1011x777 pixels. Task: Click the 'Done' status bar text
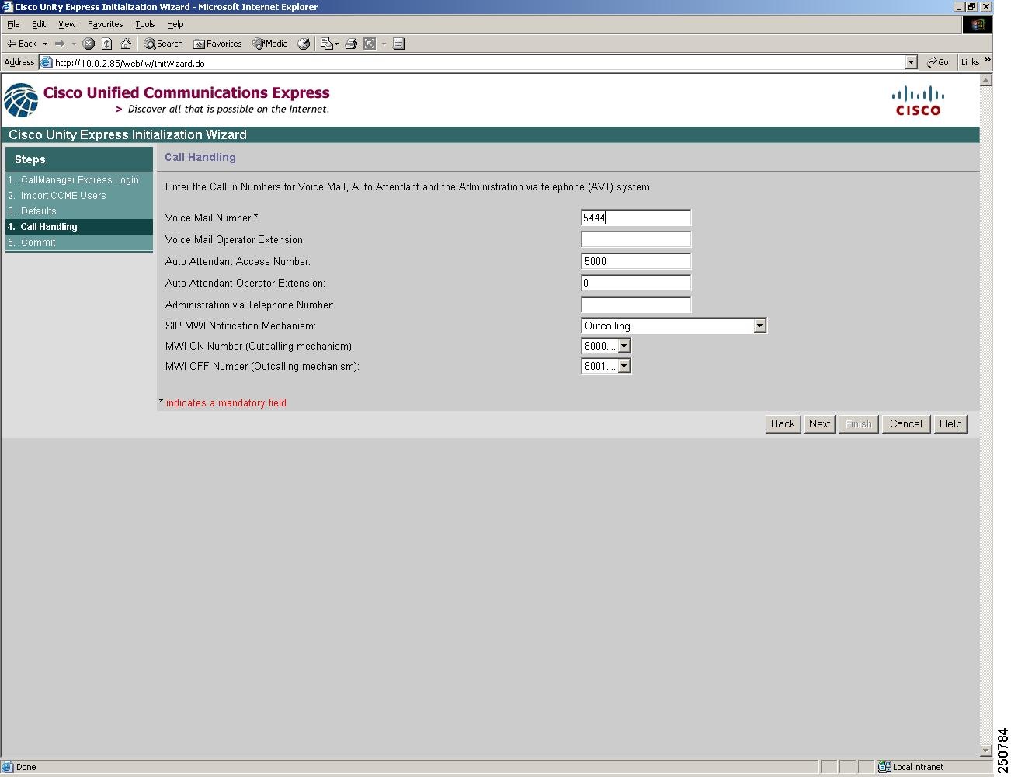coord(26,767)
